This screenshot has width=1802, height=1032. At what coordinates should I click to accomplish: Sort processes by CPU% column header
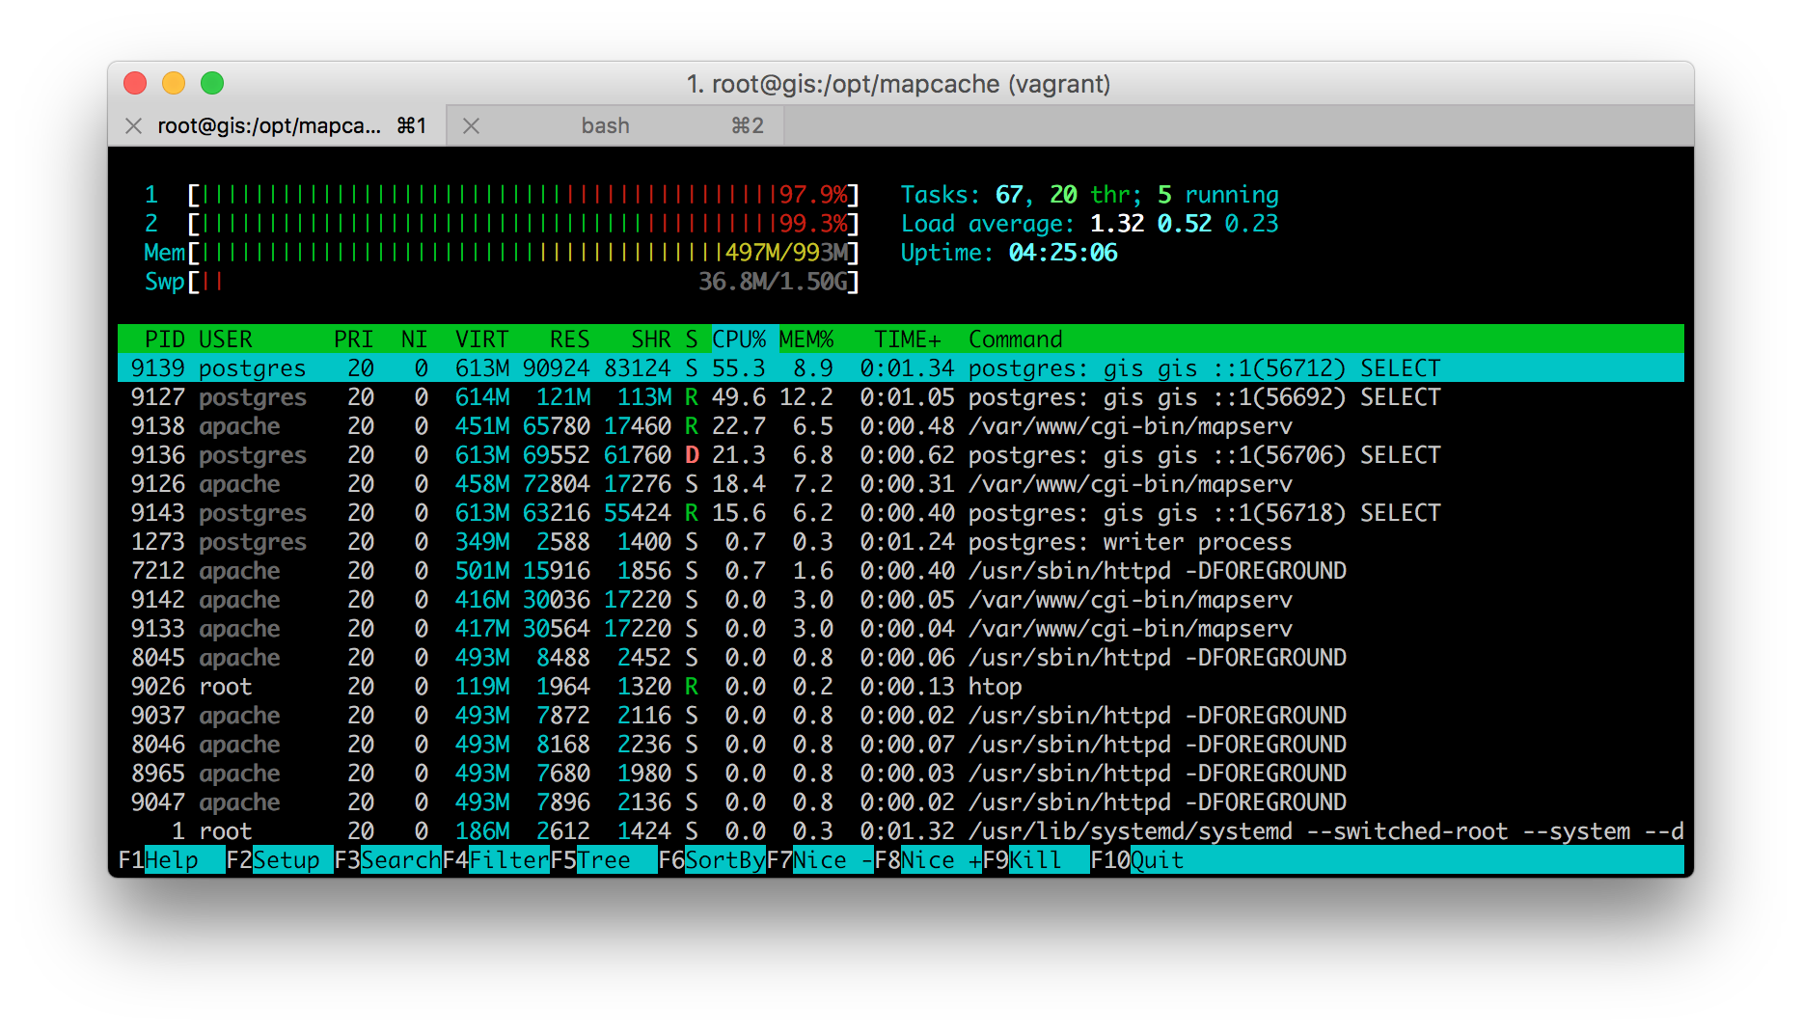click(x=739, y=339)
